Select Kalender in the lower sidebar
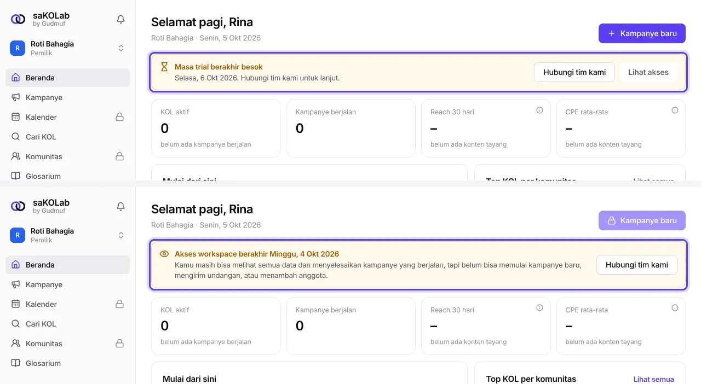Image resolution: width=701 pixels, height=384 pixels. 68,304
